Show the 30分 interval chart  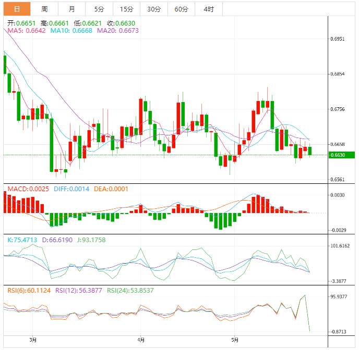point(153,9)
